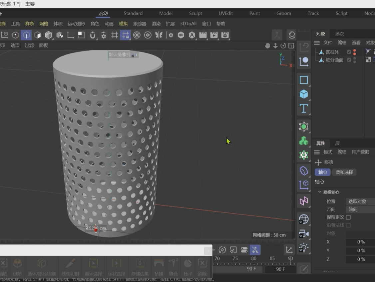Click the Render Settings clapperboard gear icon
The height and width of the screenshot is (282, 375).
click(x=225, y=35)
